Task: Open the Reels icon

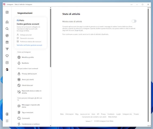Action: click(7, 42)
